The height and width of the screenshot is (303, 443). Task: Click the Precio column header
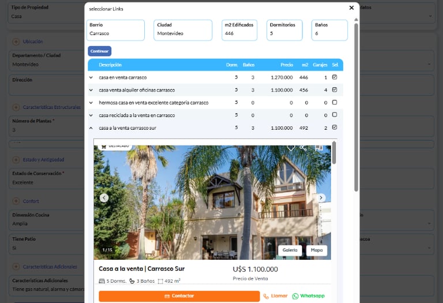(x=287, y=65)
